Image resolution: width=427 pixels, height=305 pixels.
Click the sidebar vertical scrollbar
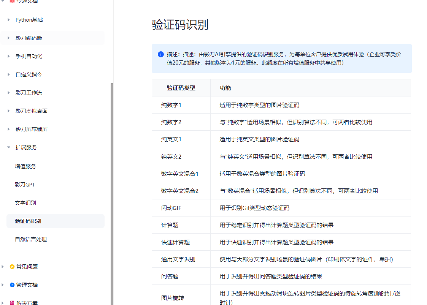coord(112,190)
